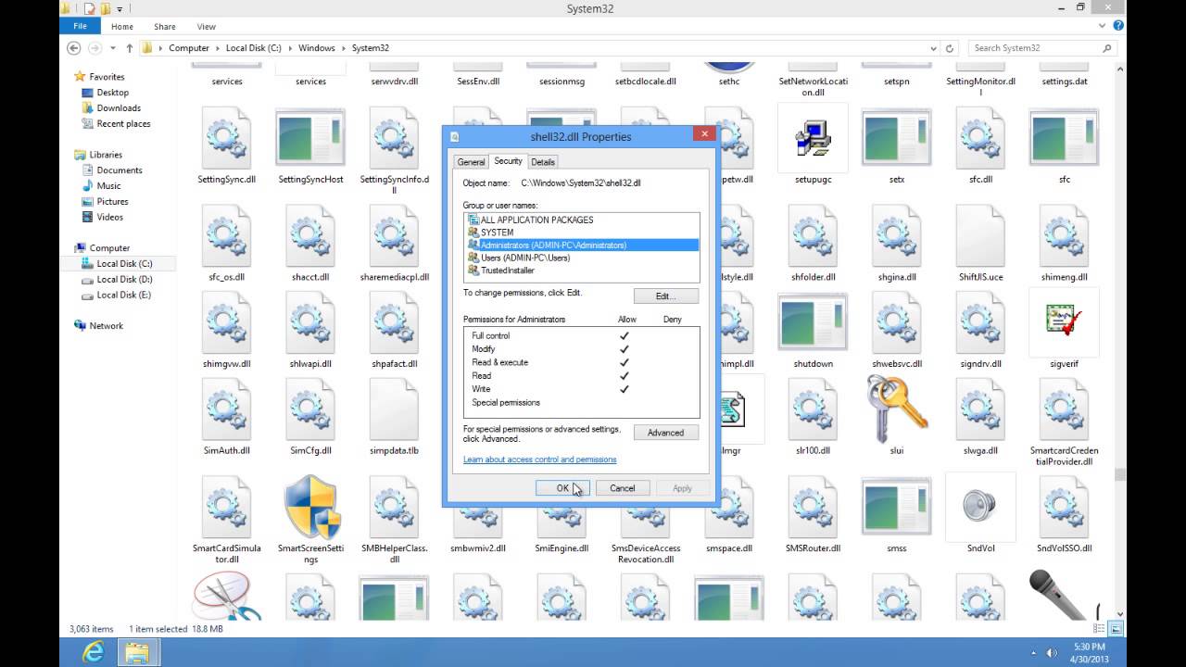Click the Edit permissions button
This screenshot has height=667, width=1186.
665,295
